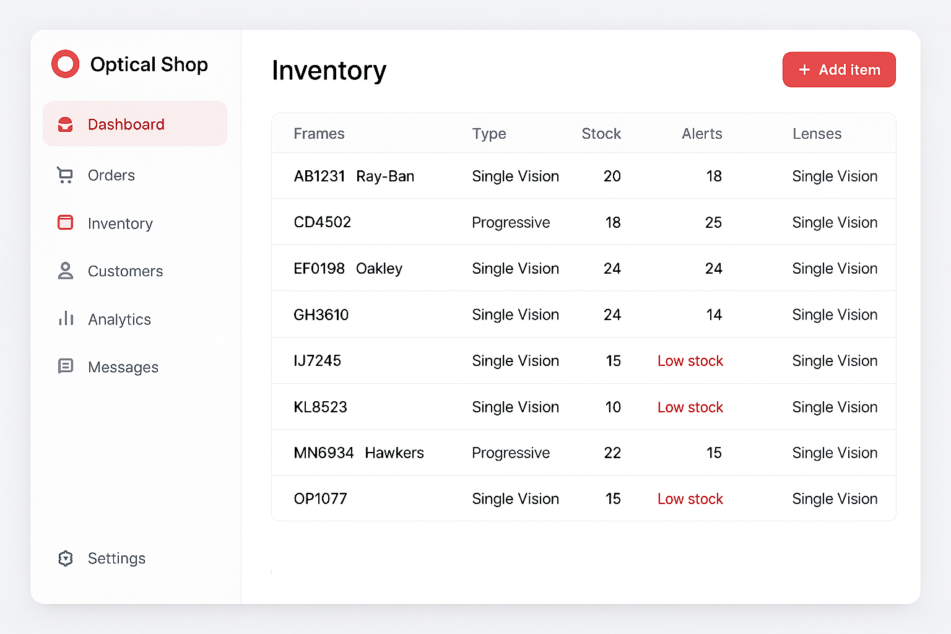Screen dimensions: 951x634
Task: Open Orders via the cart icon
Action: point(65,175)
